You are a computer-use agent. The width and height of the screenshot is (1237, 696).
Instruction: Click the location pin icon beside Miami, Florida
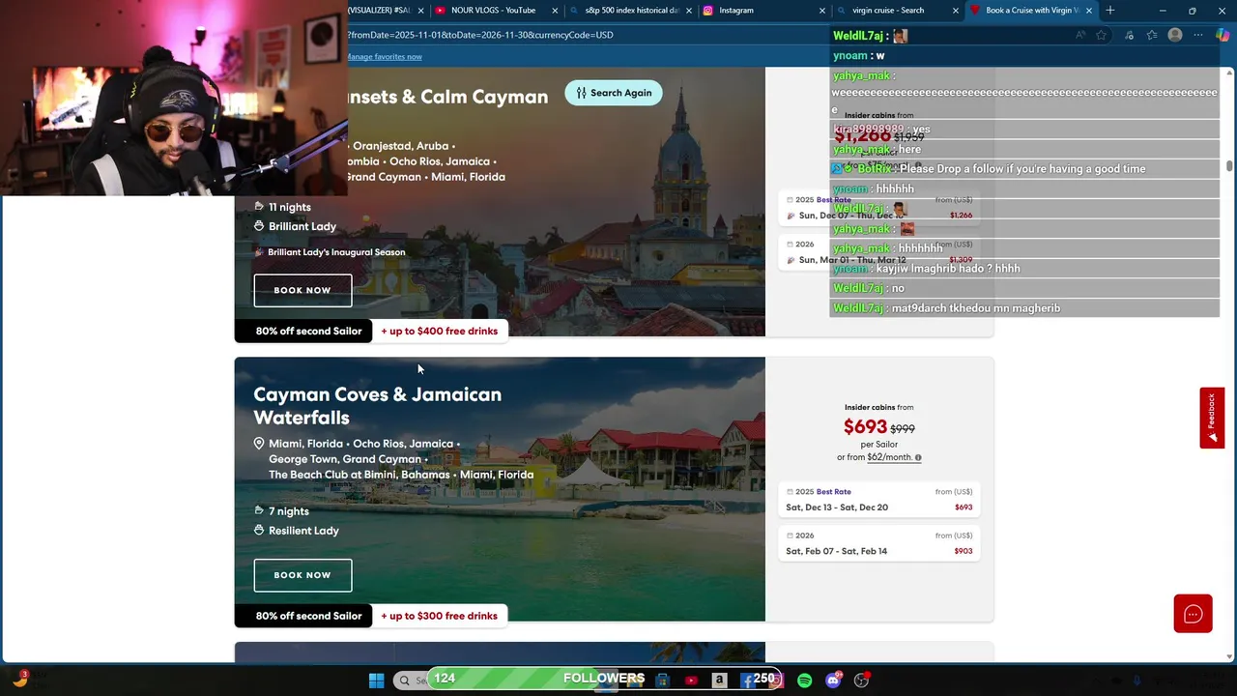(x=259, y=444)
